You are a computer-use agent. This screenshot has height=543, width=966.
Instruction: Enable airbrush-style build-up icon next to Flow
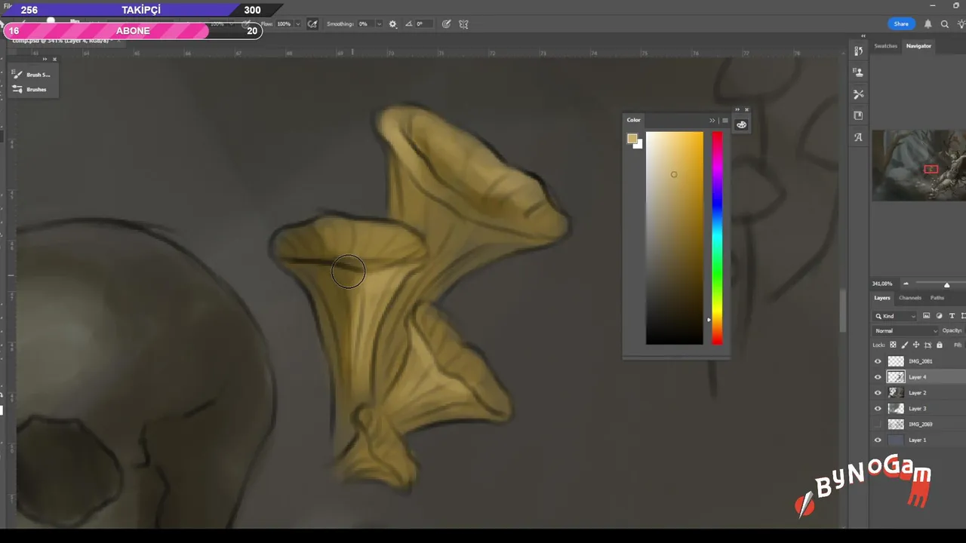(312, 24)
